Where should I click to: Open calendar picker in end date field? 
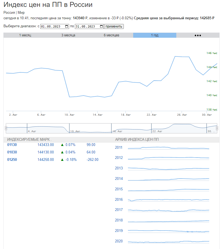click(x=101, y=26)
